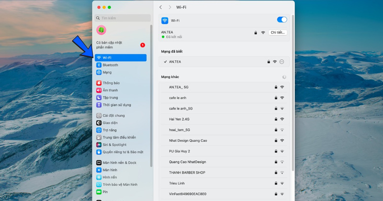This screenshot has height=201, width=383.
Task: Click the sidebar scrollbar
Action: 151,96
